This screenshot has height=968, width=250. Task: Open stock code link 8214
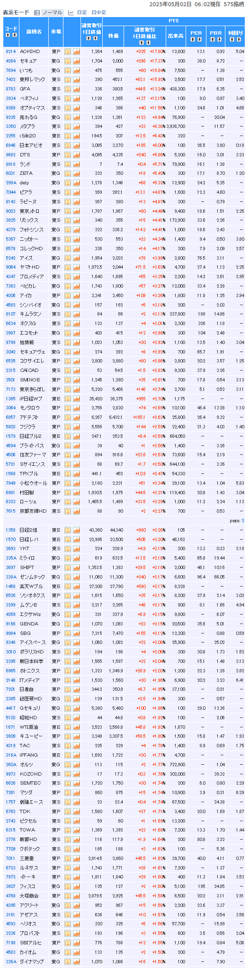[10, 51]
